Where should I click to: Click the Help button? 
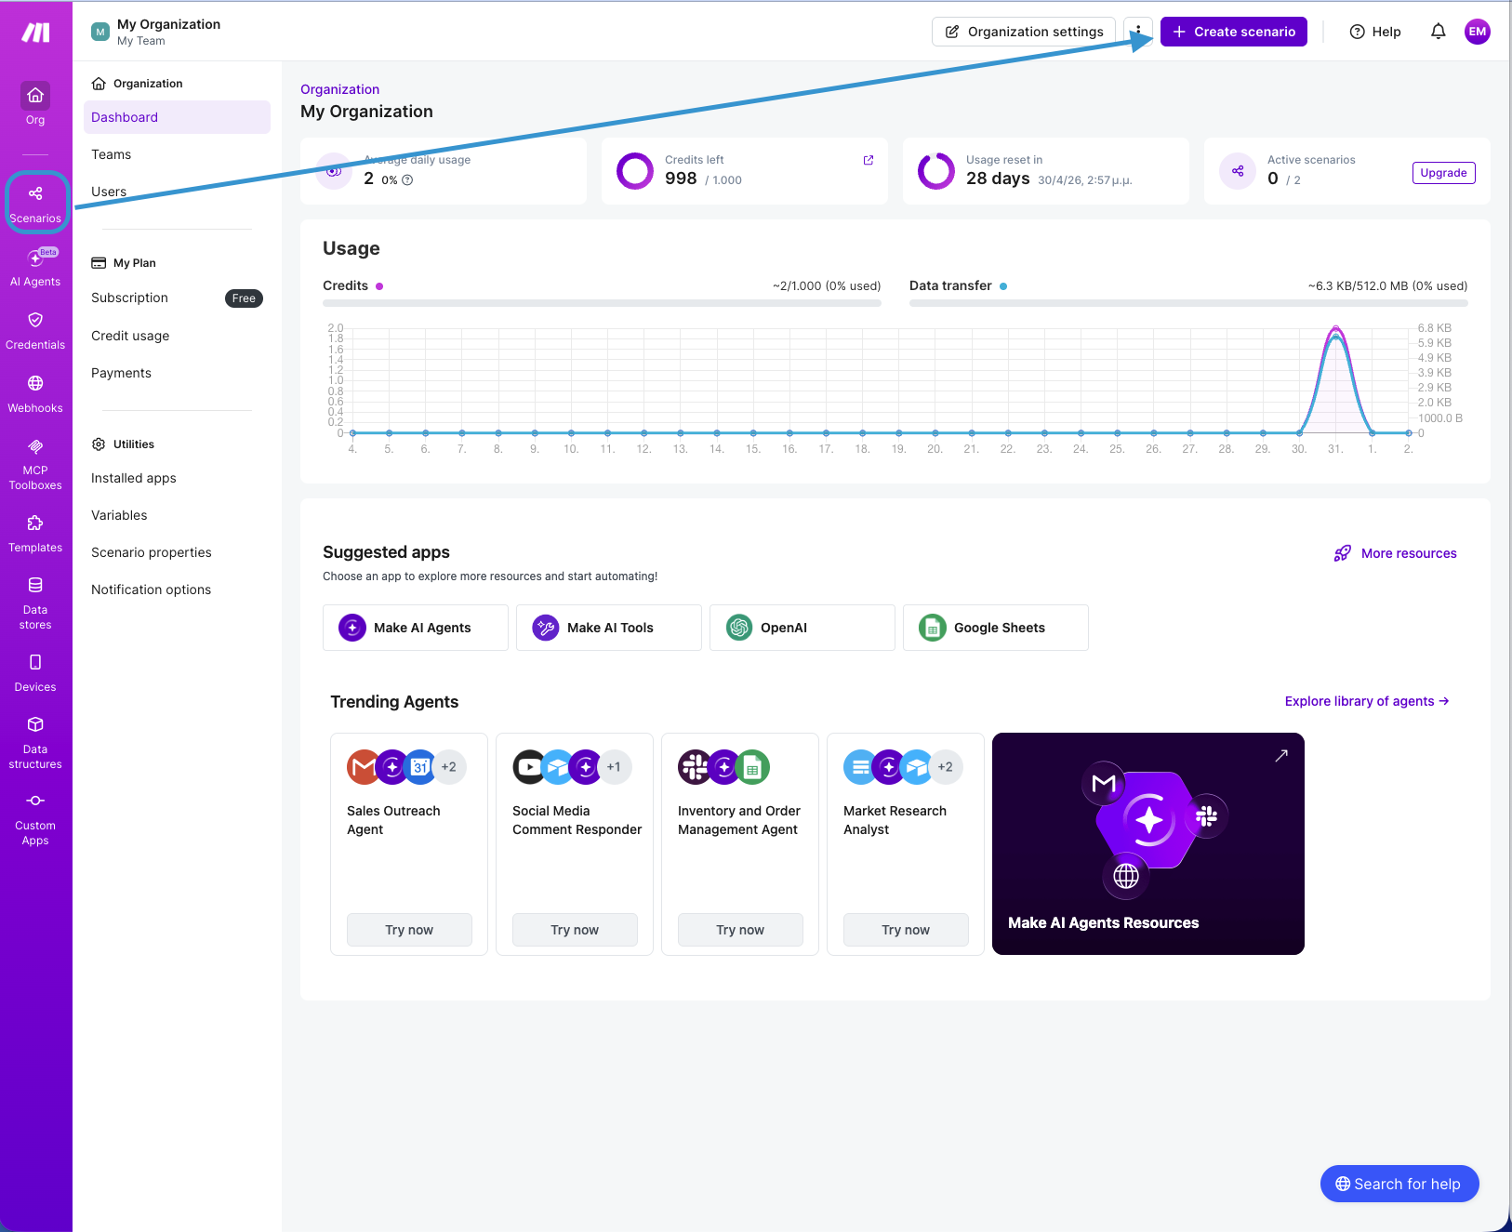[x=1374, y=32]
